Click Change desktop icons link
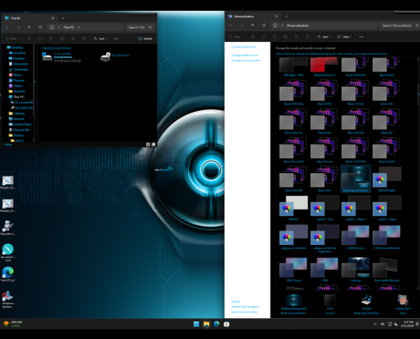Screen dimensions: 420x339 [244, 56]
